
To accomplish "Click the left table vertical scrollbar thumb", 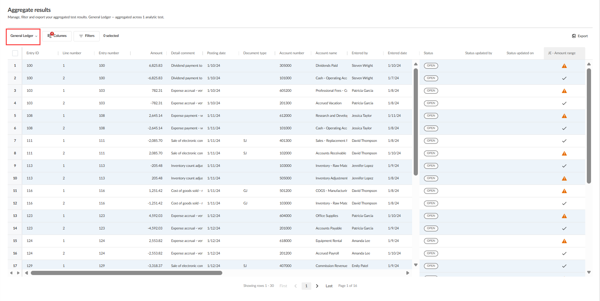I will click(x=416, y=122).
